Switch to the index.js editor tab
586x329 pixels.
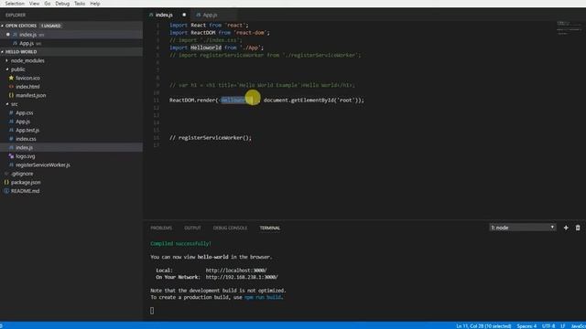[x=164, y=15]
